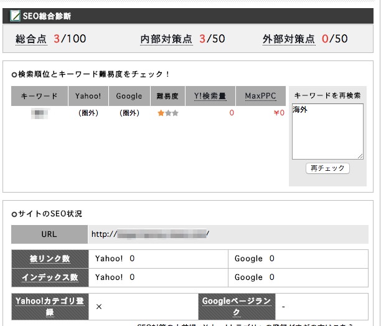This screenshot has width=381, height=326.
Task: Click the dash Google PageRank value
Action: click(283, 307)
